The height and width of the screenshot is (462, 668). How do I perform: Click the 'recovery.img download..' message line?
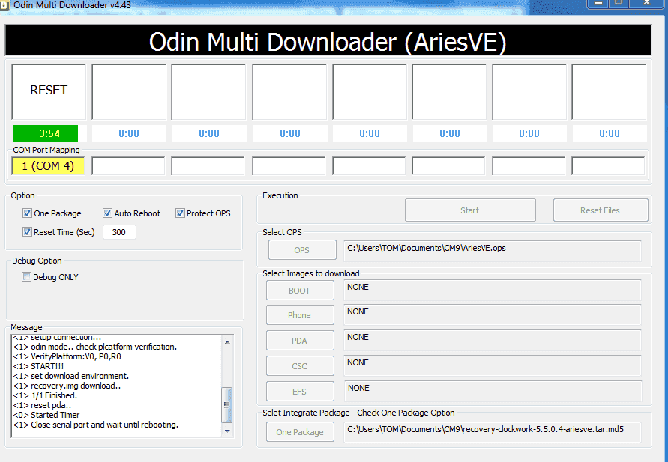(x=67, y=386)
